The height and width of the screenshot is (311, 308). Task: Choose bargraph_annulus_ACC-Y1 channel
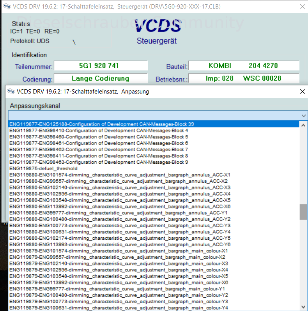pyautogui.click(x=154, y=213)
